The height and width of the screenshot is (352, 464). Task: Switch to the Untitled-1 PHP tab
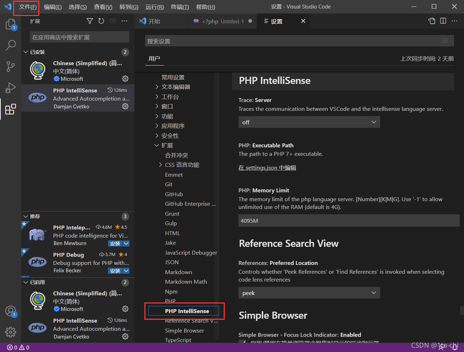(x=223, y=21)
